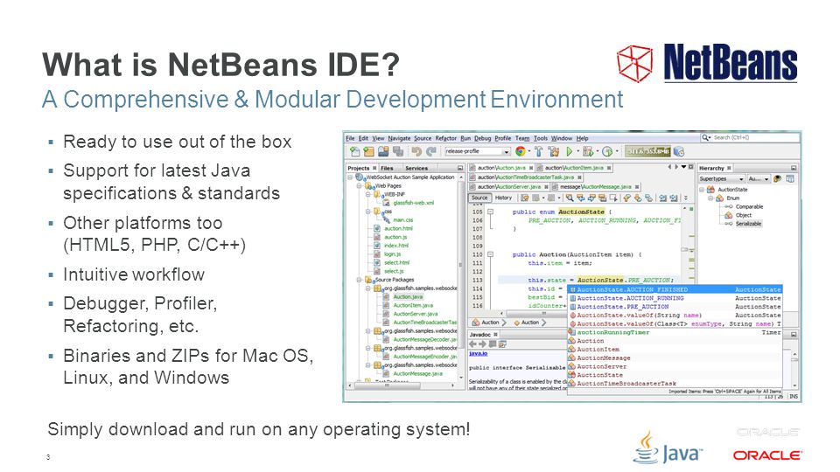Choose auctionRunningTimer completion item
840x472 pixels.
click(x=675, y=332)
